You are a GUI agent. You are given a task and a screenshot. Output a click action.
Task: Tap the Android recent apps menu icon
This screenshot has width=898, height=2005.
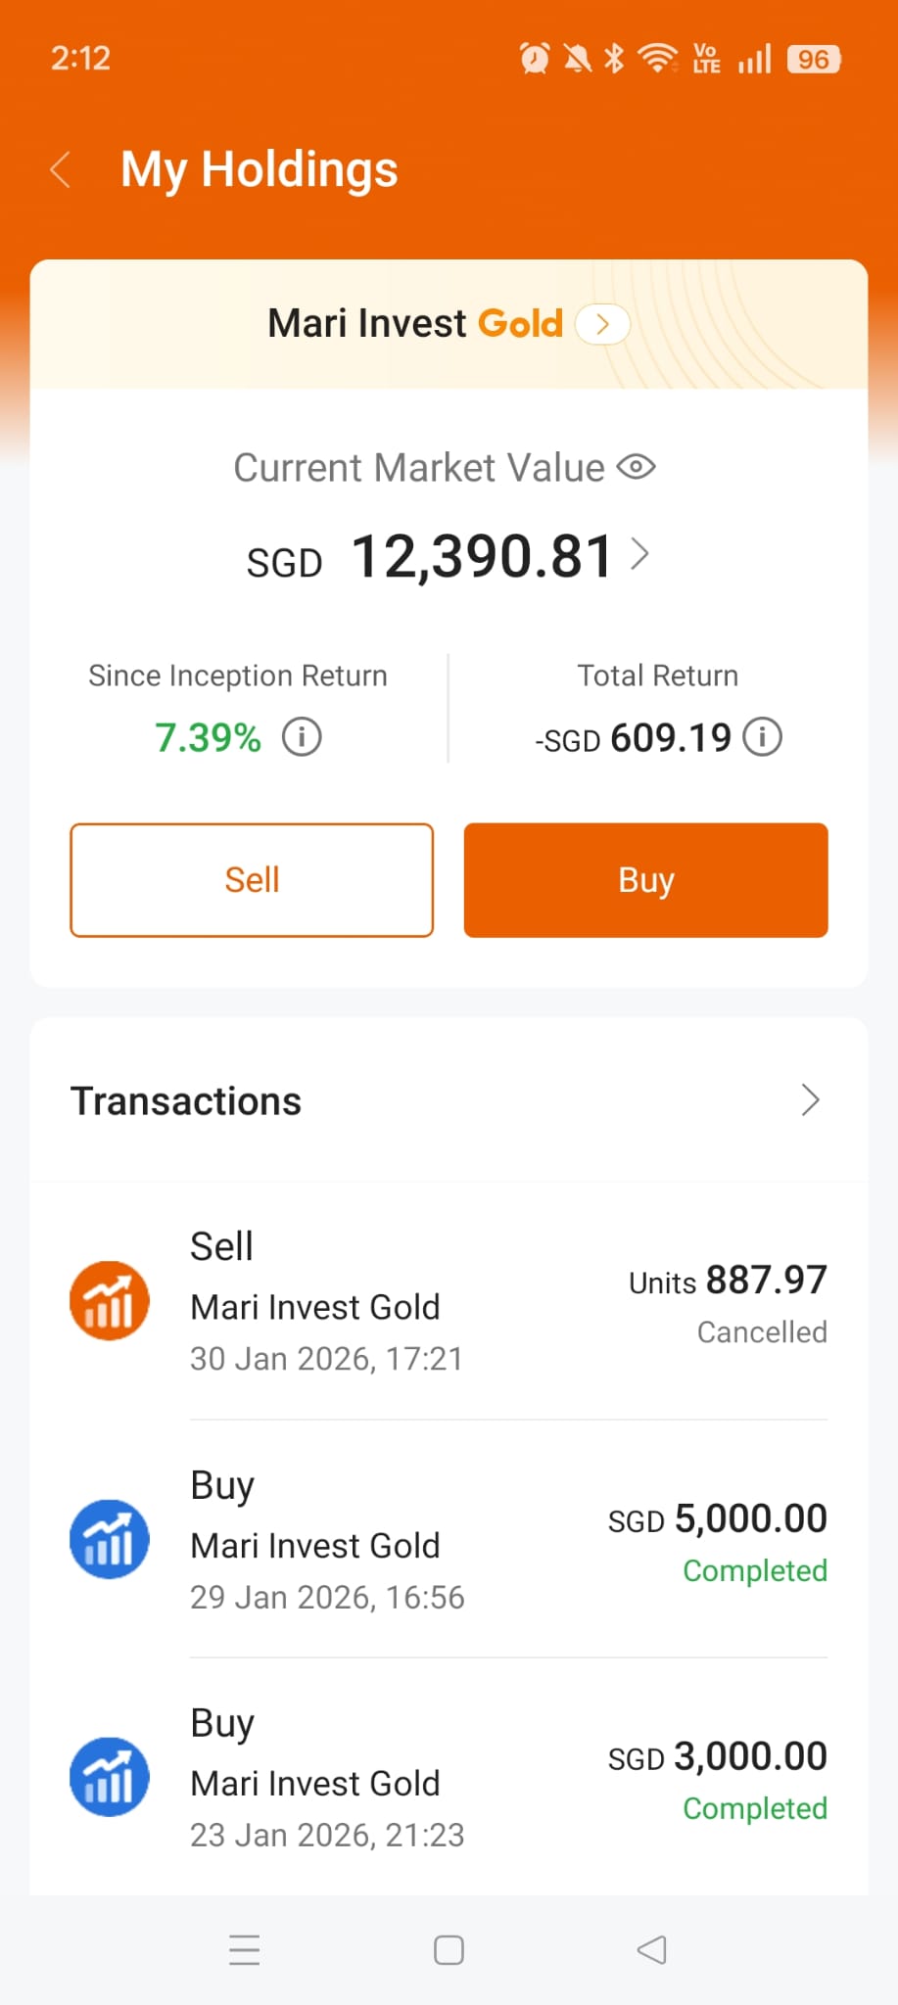click(244, 1949)
